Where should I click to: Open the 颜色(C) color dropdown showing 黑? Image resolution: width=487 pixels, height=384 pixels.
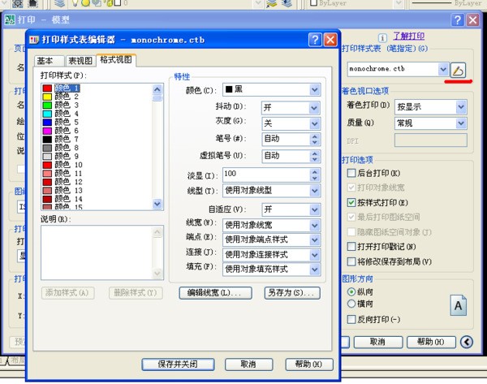[x=271, y=90]
